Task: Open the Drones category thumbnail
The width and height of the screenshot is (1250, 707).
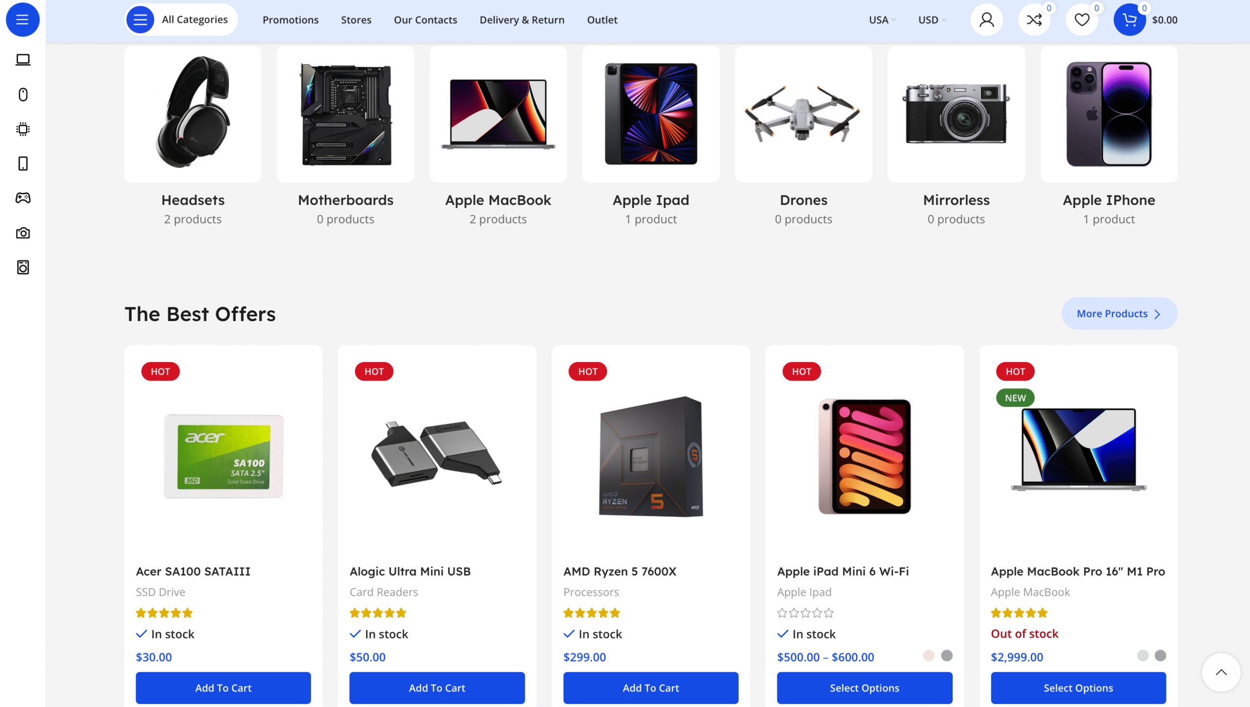Action: [x=803, y=114]
